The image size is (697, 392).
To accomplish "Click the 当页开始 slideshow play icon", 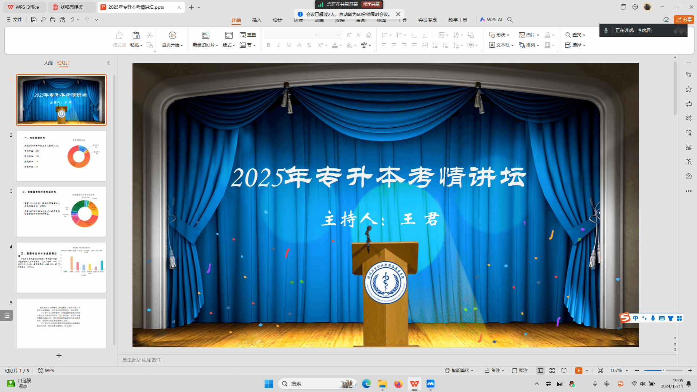I will pos(172,35).
